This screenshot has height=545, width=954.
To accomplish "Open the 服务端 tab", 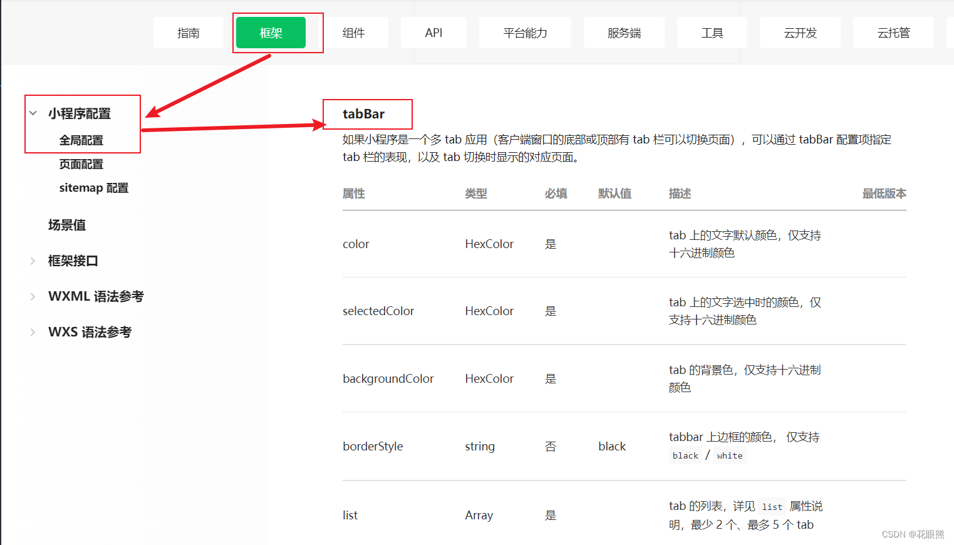I will (624, 33).
